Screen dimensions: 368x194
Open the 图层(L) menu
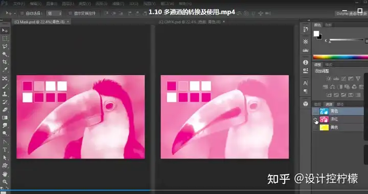click(68, 4)
